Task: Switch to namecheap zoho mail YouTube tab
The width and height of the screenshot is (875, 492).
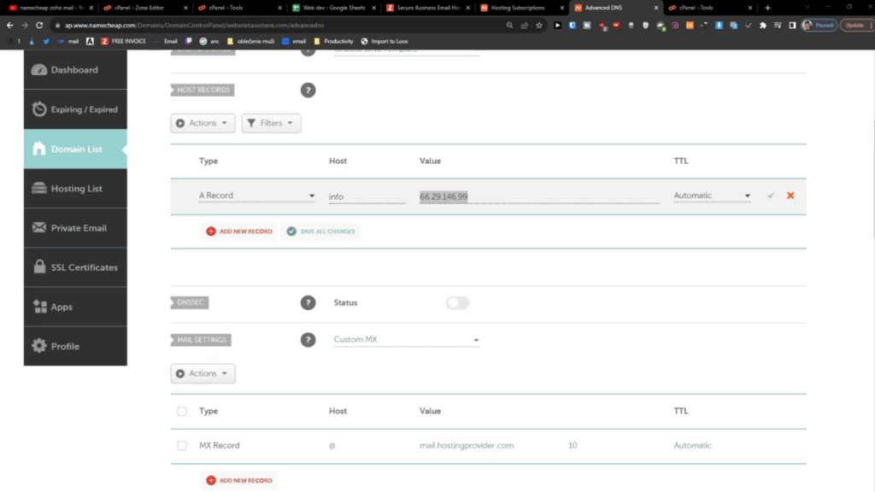Action: [x=50, y=8]
